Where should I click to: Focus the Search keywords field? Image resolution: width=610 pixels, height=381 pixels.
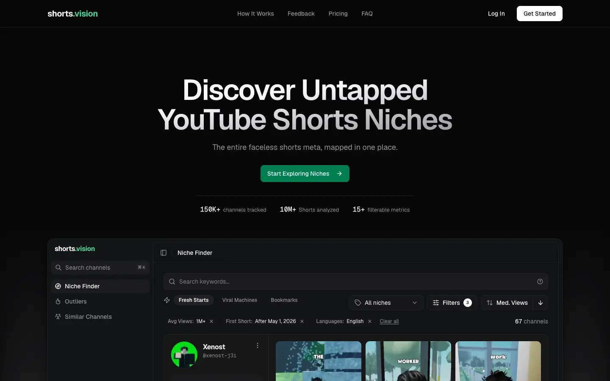click(356, 282)
